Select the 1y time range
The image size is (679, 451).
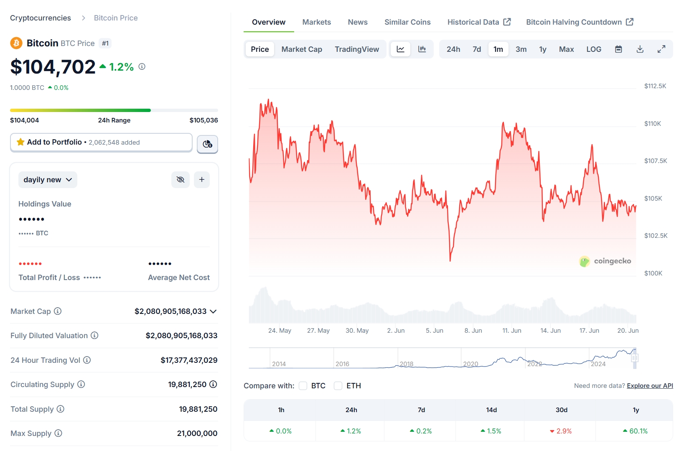[x=543, y=49]
